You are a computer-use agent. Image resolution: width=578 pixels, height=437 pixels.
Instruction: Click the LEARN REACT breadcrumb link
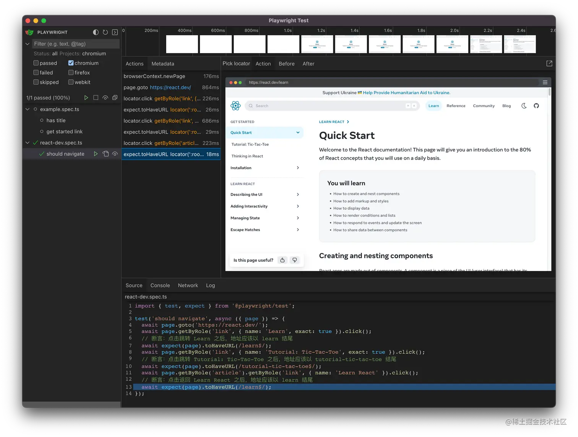pyautogui.click(x=331, y=122)
